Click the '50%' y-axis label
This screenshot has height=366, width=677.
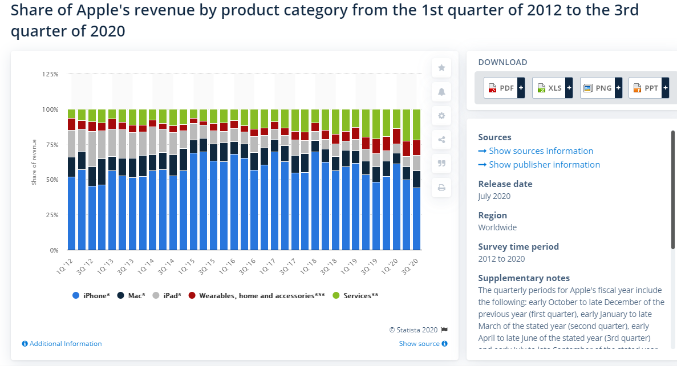(x=52, y=180)
